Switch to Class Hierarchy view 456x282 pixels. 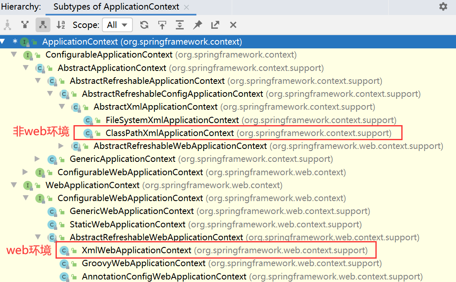[x=8, y=25]
